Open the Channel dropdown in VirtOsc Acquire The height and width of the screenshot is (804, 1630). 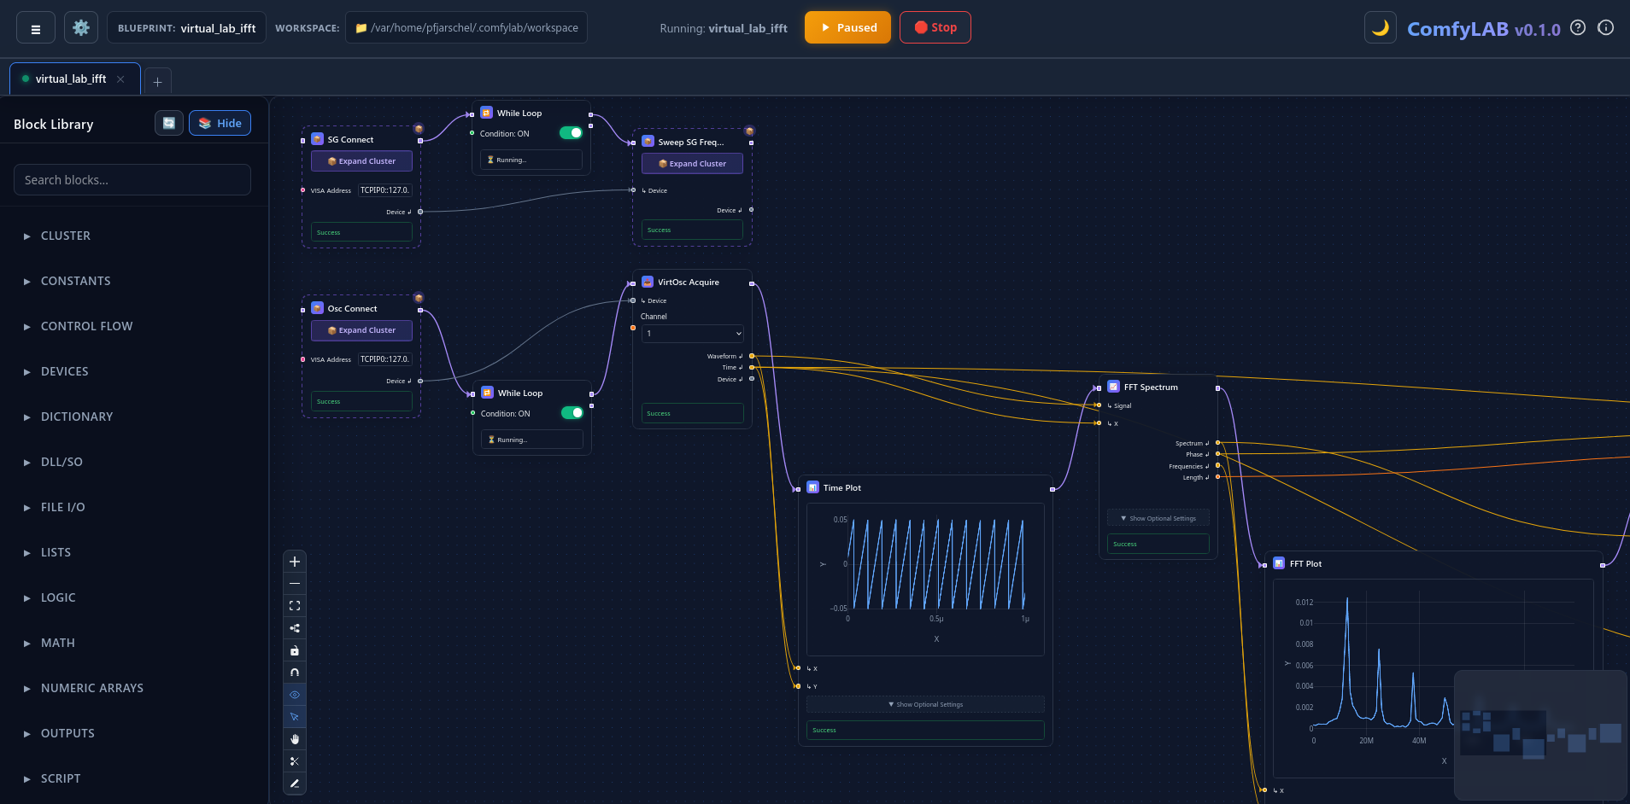693,334
